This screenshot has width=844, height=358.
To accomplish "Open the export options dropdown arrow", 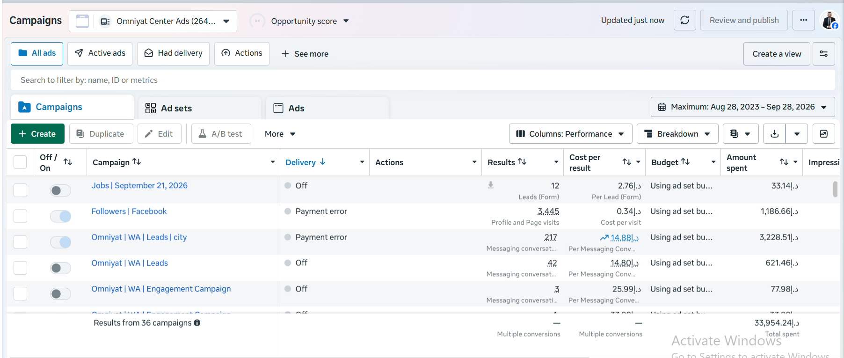I will 797,134.
